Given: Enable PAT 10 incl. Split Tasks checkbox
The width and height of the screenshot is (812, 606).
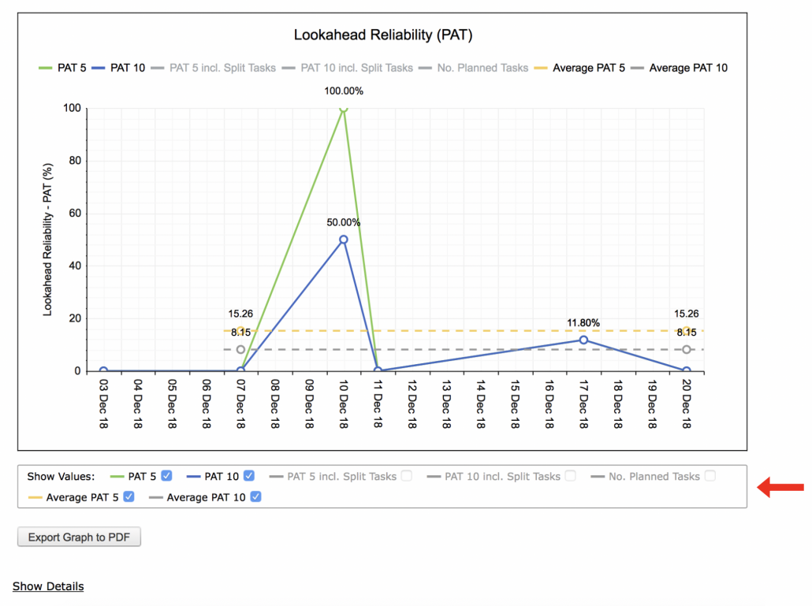Looking at the screenshot, I should pos(571,476).
